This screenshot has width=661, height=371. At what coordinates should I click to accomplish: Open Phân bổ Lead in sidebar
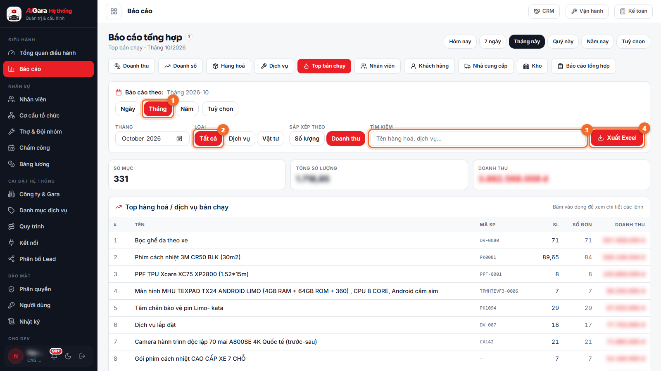pyautogui.click(x=49, y=259)
